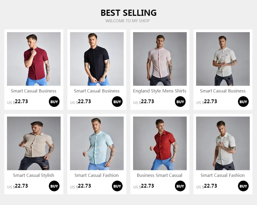Click BUY under white dark-button shirt
Screen dimensions: 257x205
pos(243,102)
